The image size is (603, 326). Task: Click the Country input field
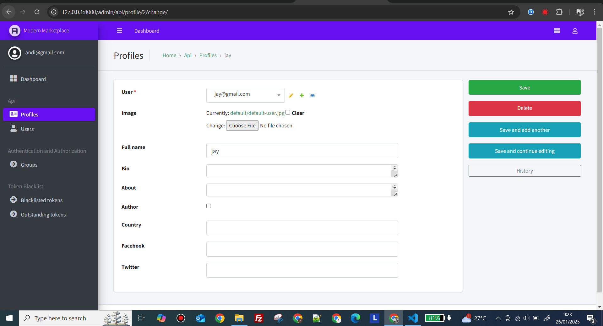click(x=302, y=228)
